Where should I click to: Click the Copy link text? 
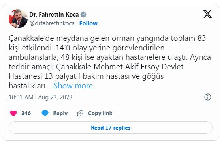coord(100,113)
